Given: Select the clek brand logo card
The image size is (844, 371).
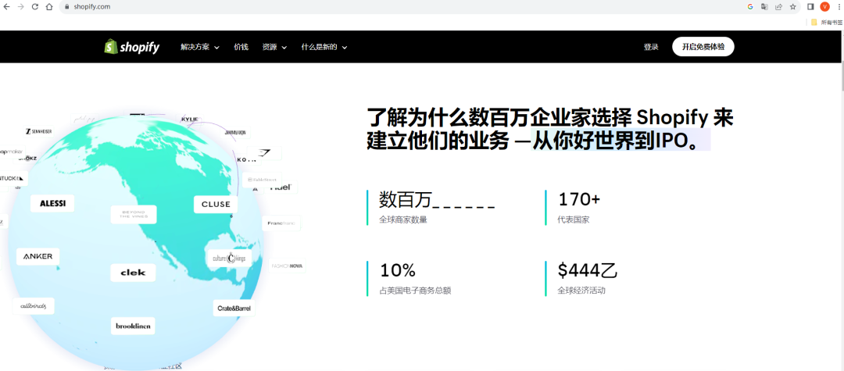Looking at the screenshot, I should 133,273.
